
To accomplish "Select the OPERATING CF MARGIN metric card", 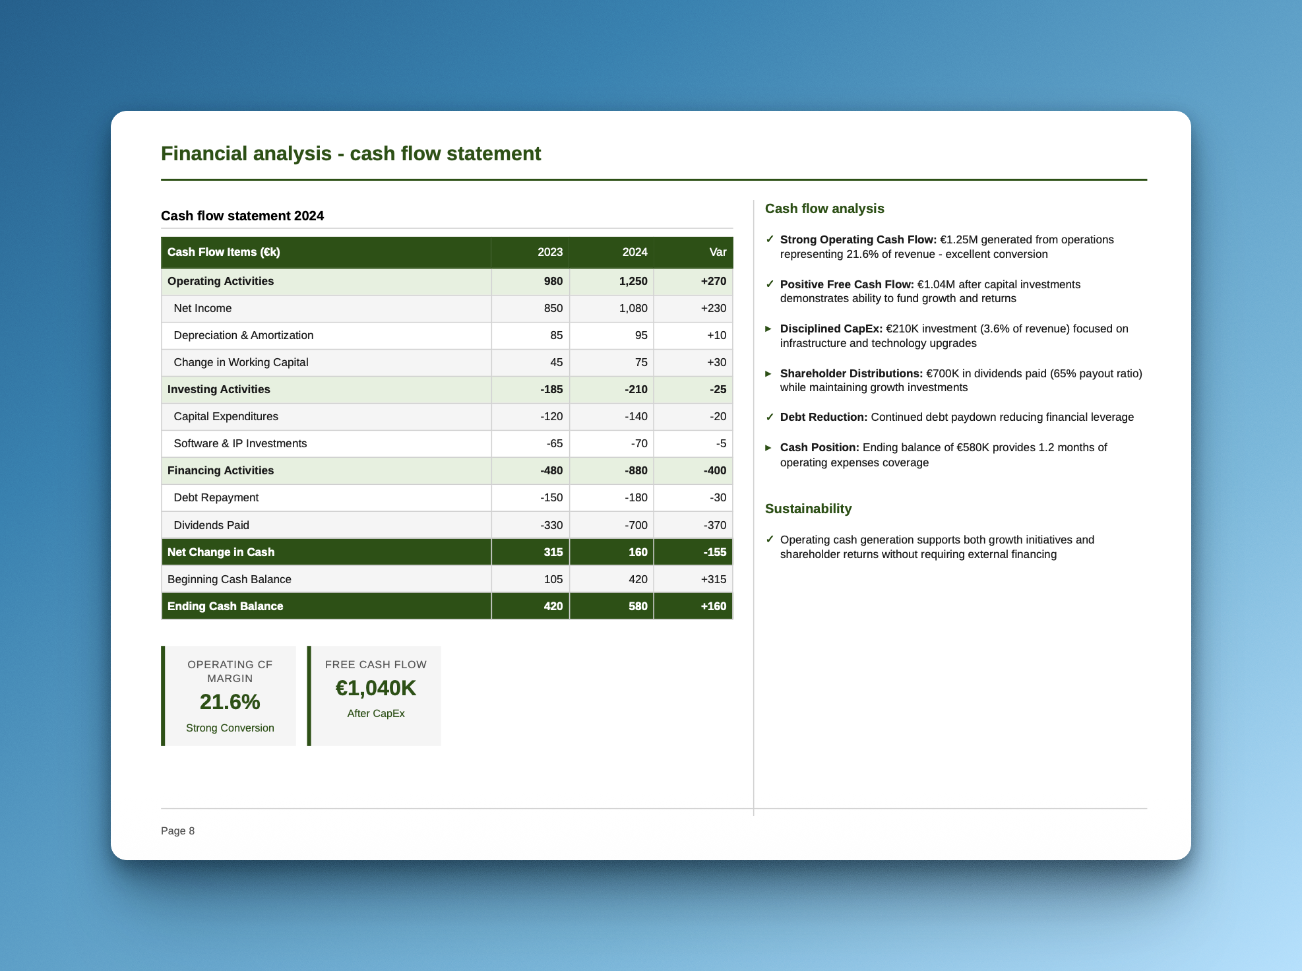I will [x=229, y=695].
